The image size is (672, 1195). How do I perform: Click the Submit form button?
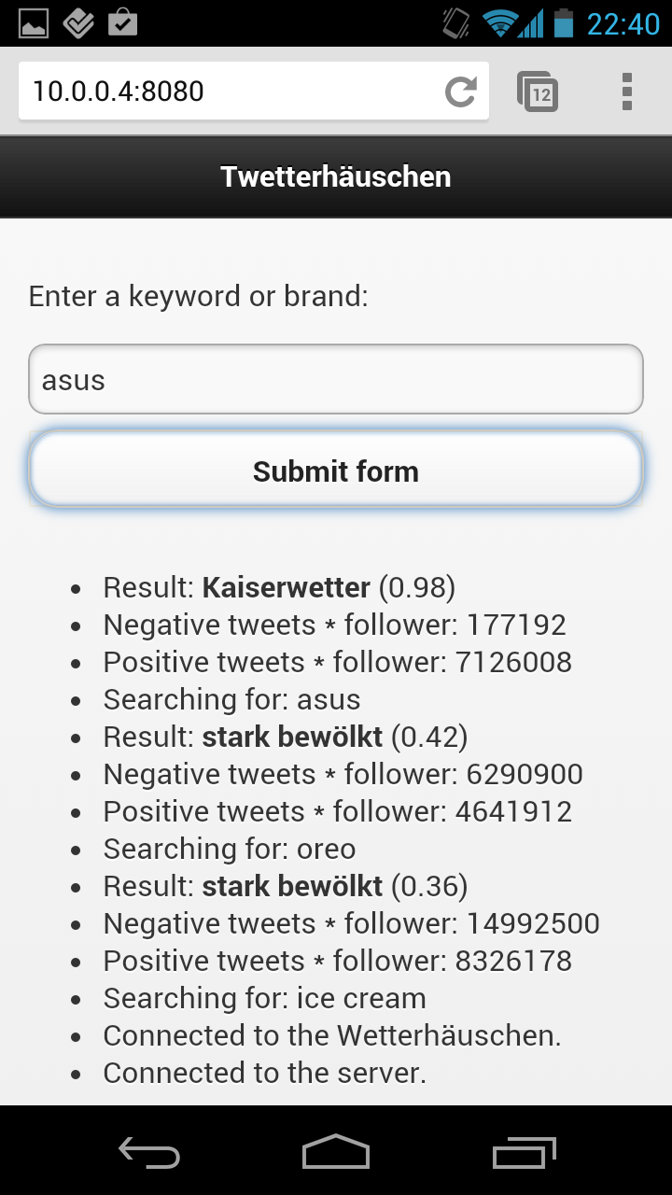click(x=336, y=471)
